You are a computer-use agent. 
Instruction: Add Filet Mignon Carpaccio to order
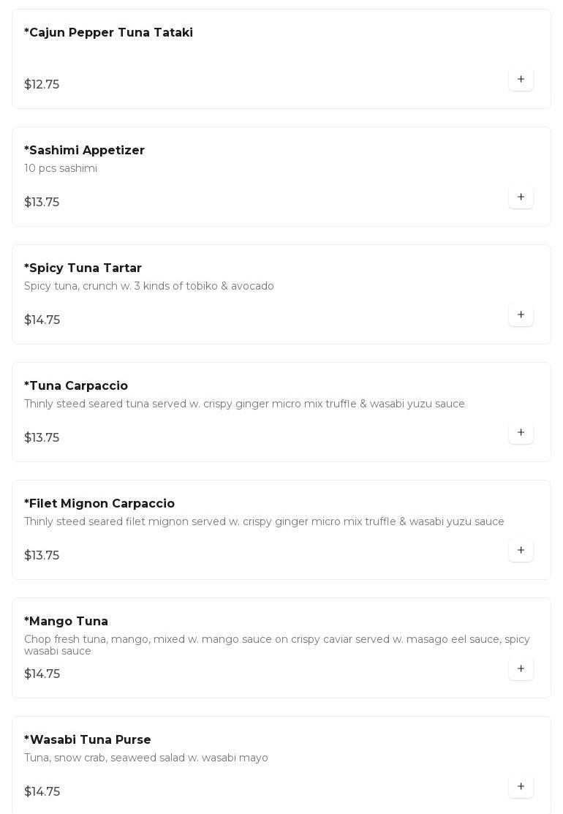tap(521, 550)
